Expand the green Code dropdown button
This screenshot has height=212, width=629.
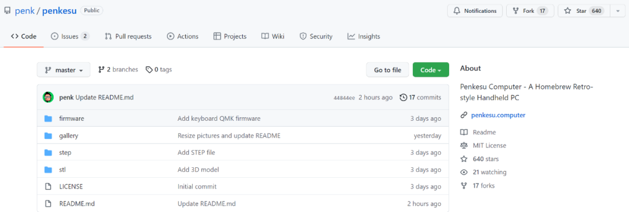pyautogui.click(x=431, y=70)
